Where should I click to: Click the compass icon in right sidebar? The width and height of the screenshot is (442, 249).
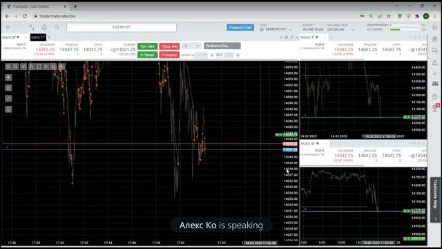pos(434,39)
